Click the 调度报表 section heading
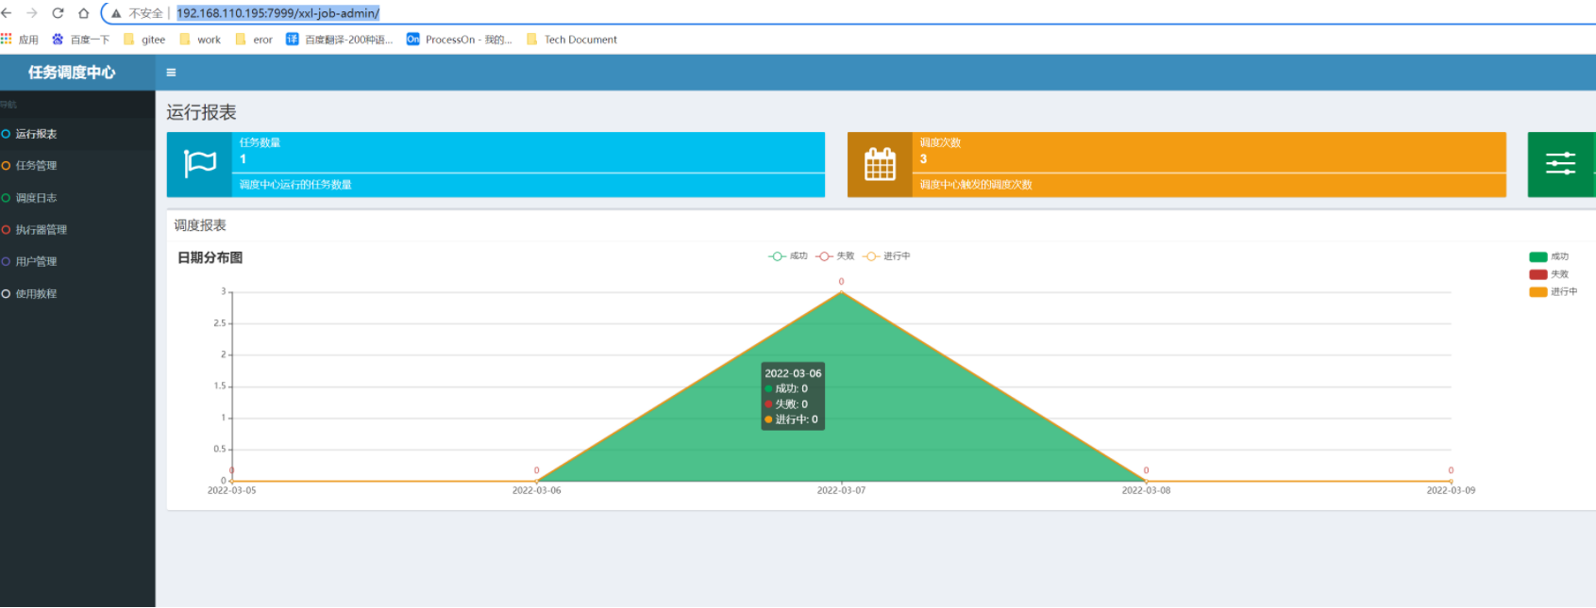 coord(200,225)
